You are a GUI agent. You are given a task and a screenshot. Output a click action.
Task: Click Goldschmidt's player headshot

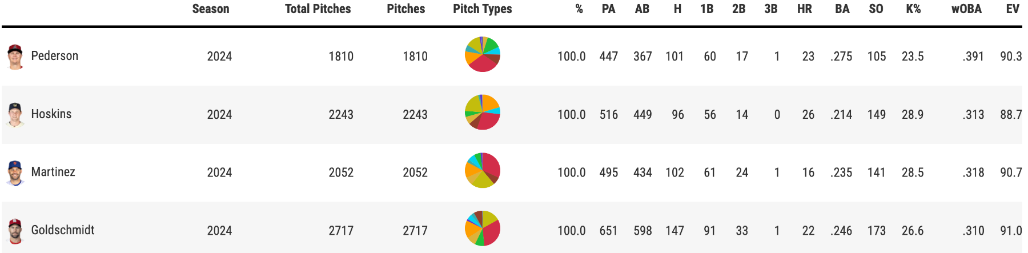[15, 231]
